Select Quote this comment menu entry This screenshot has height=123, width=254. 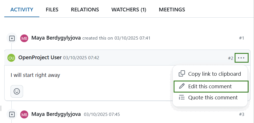pos(213,97)
